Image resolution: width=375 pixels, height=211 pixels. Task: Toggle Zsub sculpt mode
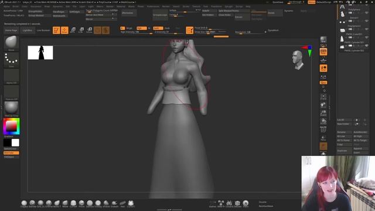pos(167,28)
